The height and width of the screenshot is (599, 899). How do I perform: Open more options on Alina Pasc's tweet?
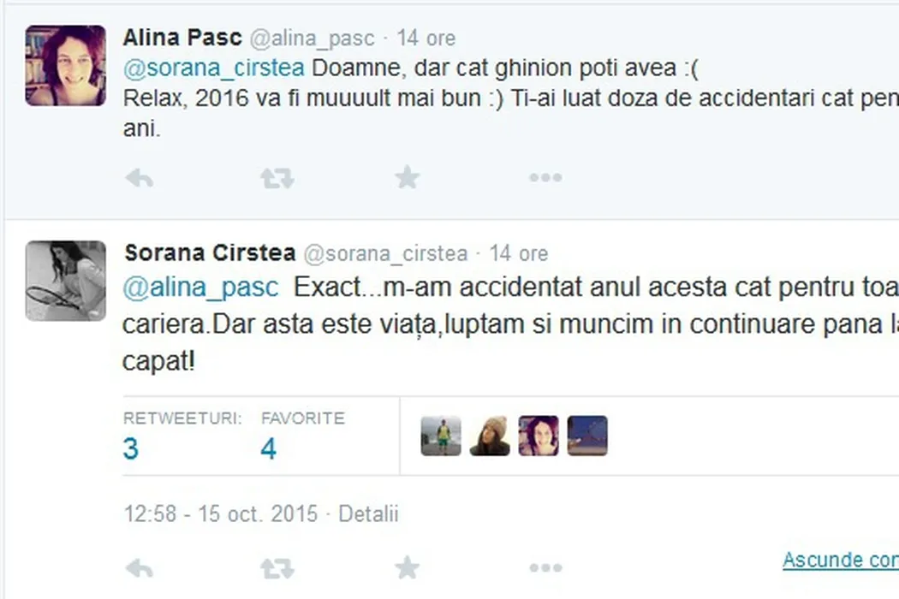coord(545,178)
